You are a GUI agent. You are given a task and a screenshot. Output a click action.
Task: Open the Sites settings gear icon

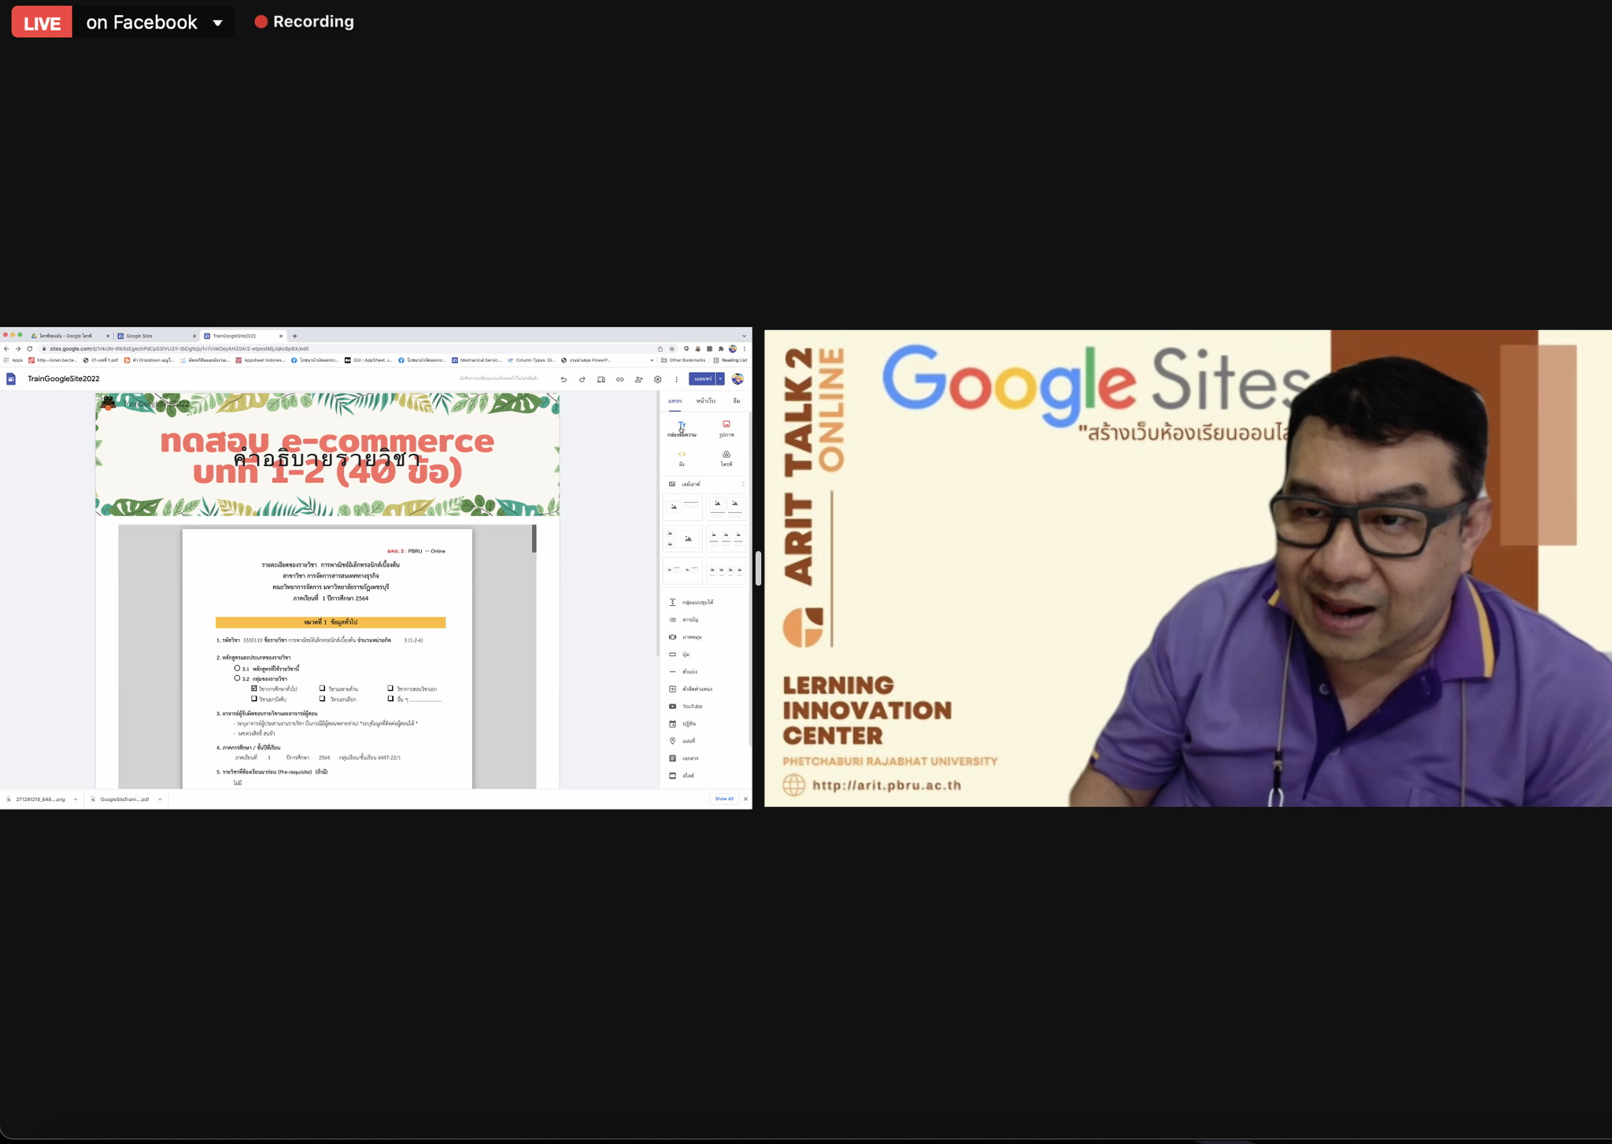click(658, 379)
